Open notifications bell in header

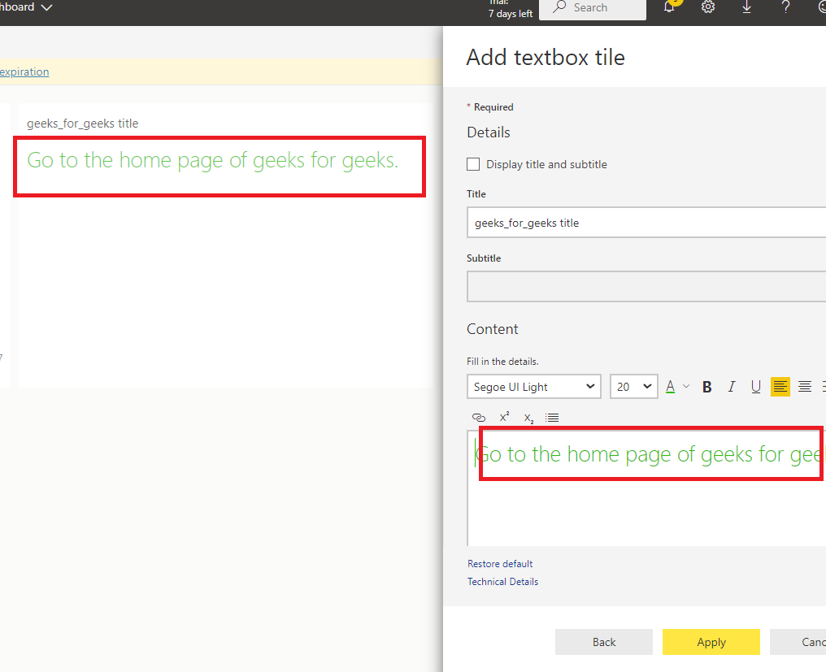click(x=670, y=7)
